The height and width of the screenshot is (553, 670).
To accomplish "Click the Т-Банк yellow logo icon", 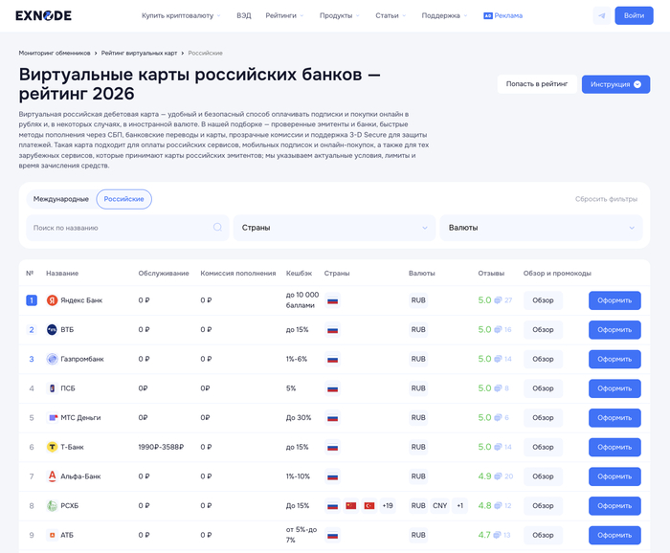I will 53,447.
